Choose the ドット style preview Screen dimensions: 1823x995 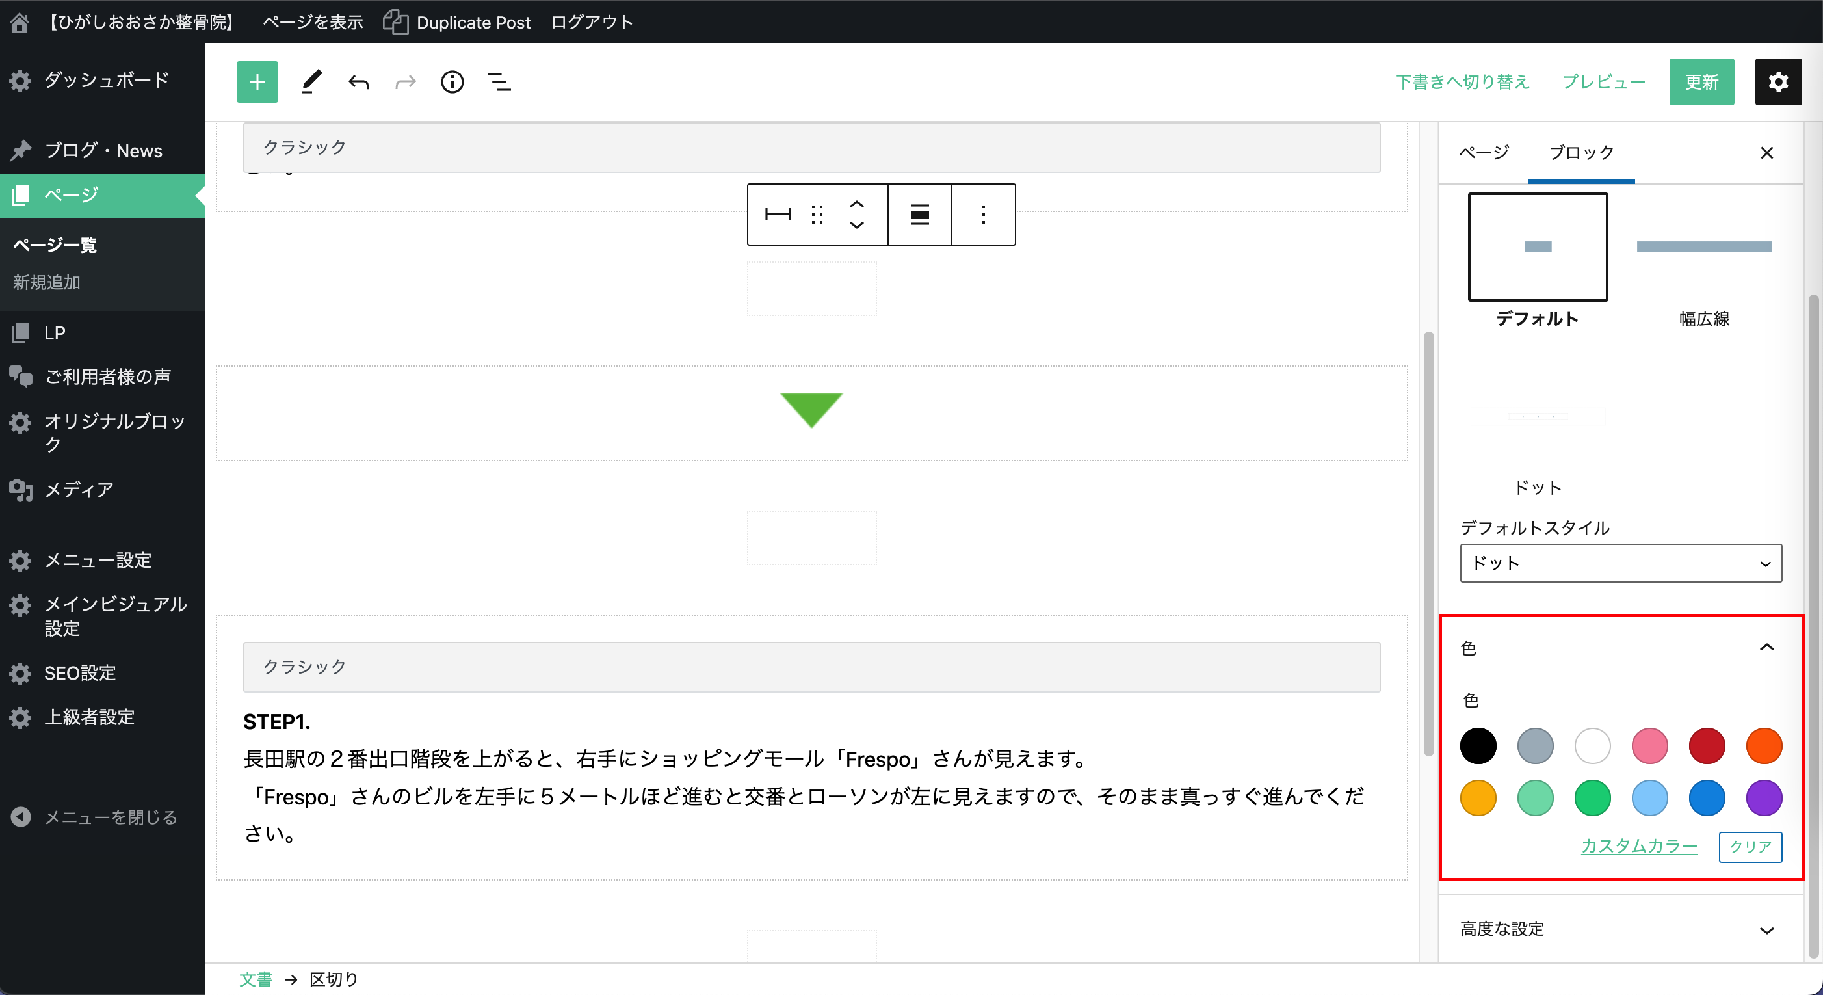(1537, 418)
